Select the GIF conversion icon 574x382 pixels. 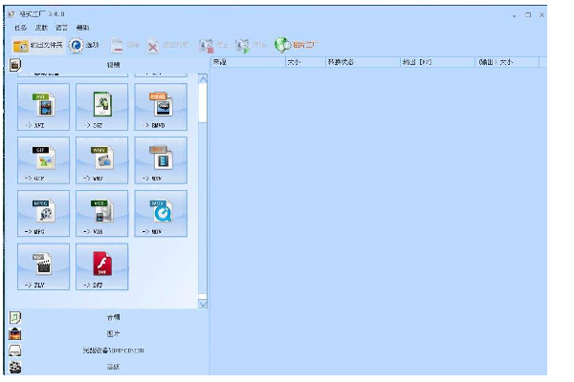pyautogui.click(x=43, y=159)
